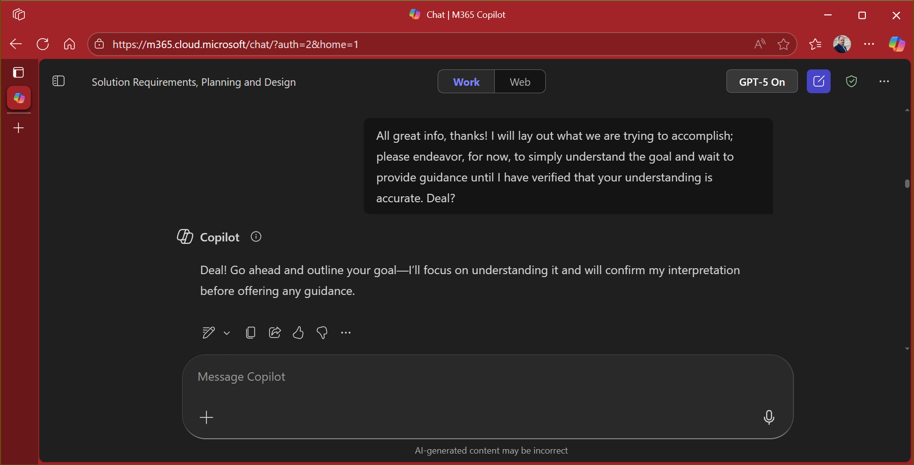914x465 pixels.
Task: Give the response a thumbs up
Action: click(298, 333)
